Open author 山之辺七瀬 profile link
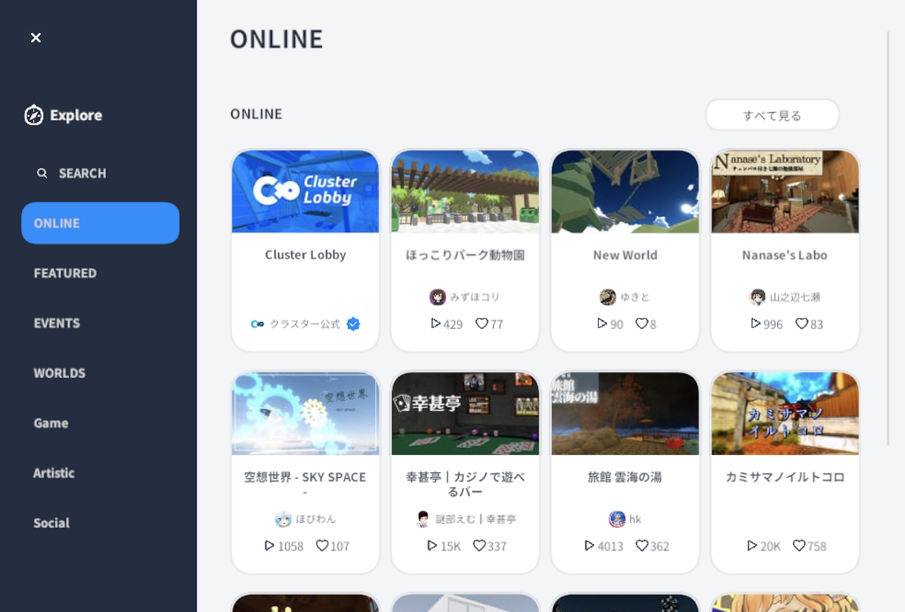 point(795,297)
